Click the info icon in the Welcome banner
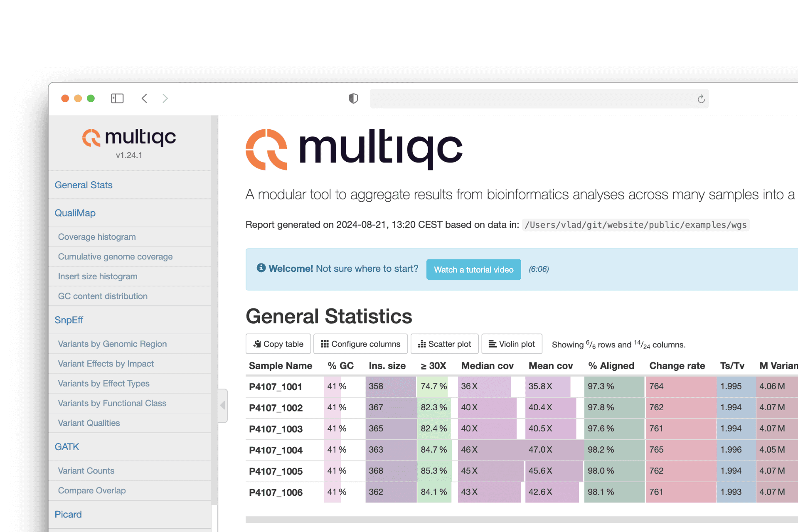Viewport: 798px width, 532px height. (261, 268)
